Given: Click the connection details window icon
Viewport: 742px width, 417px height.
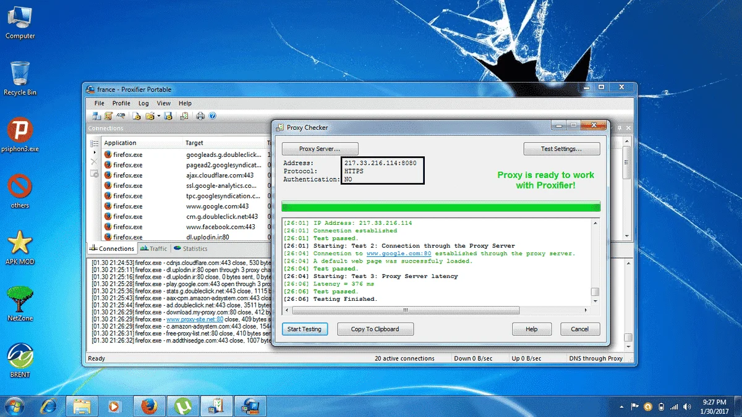Looking at the screenshot, I should [95, 173].
